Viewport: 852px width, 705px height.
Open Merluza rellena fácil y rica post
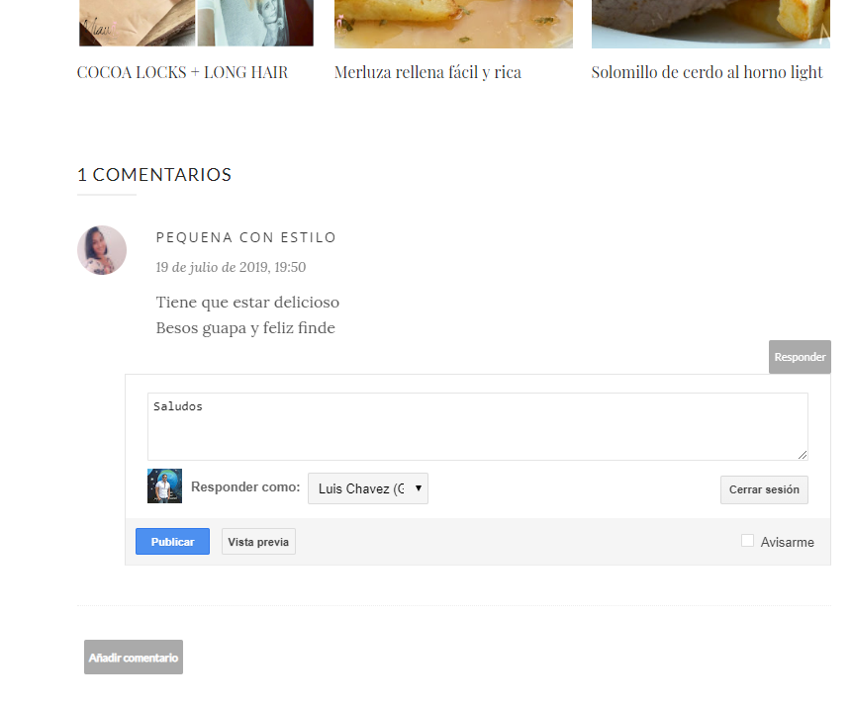tap(427, 72)
